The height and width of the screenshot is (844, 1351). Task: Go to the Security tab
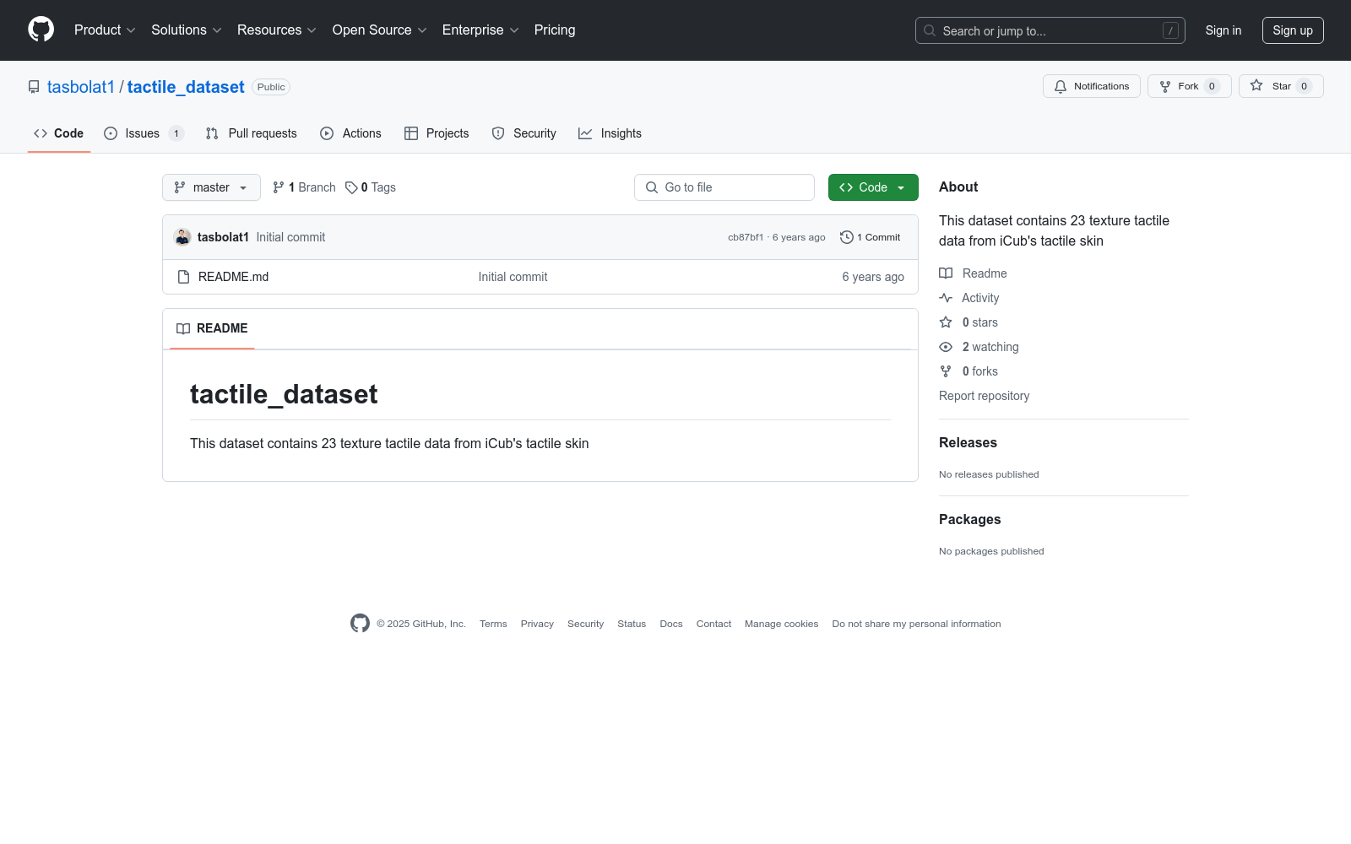[x=524, y=133]
